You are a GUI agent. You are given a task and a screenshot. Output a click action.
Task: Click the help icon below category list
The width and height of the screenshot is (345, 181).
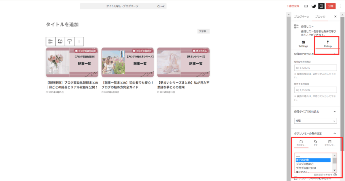(x=335, y=175)
